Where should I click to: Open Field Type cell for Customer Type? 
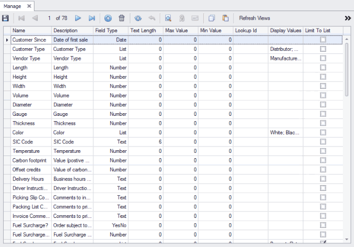point(110,49)
